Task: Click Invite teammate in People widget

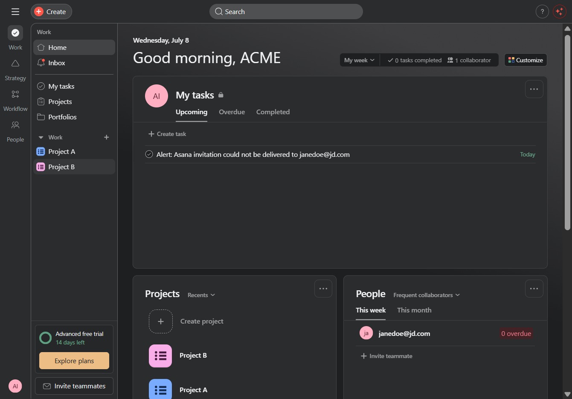Action: (386, 356)
